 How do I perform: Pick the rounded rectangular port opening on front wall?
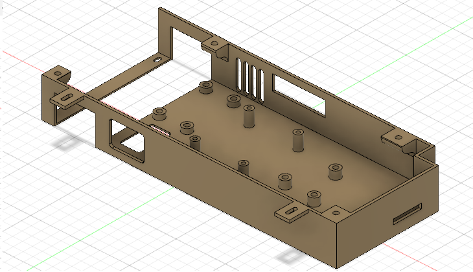click(127, 141)
